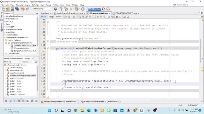The image size is (204, 114).
Task: Click the Debug Project toolbar icon
Action: (x=77, y=9)
